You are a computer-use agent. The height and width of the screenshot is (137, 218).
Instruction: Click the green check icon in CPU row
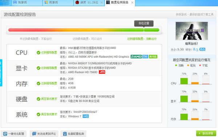[x=39, y=52]
